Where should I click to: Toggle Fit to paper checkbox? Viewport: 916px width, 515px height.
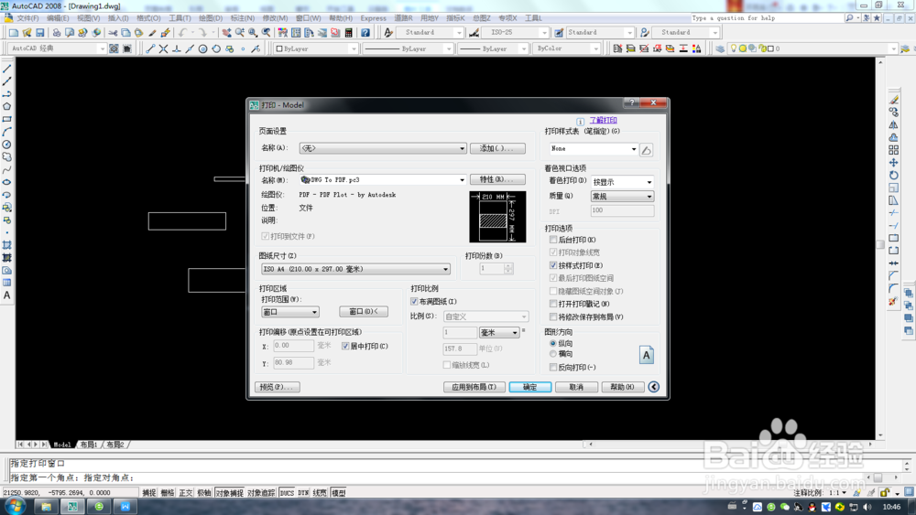tap(414, 302)
